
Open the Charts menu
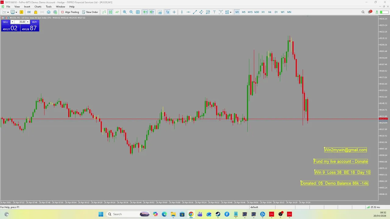point(38,7)
